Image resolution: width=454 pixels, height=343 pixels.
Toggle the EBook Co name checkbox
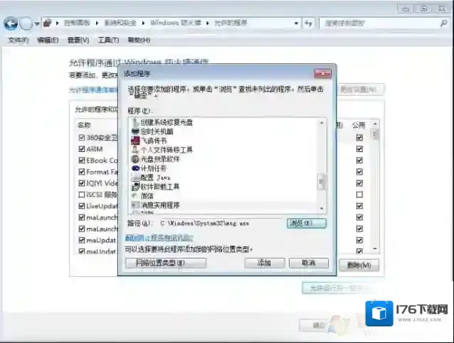click(82, 160)
